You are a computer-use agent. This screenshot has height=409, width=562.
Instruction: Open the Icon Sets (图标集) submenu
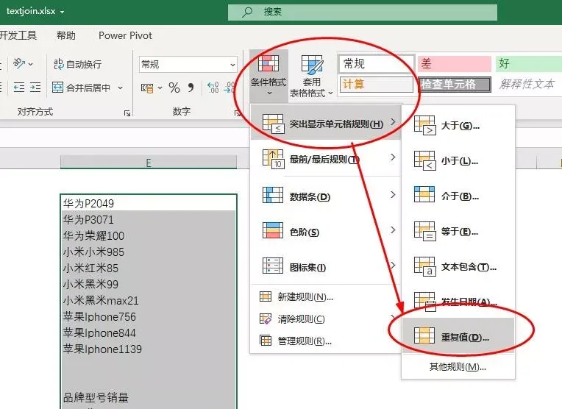coord(325,267)
